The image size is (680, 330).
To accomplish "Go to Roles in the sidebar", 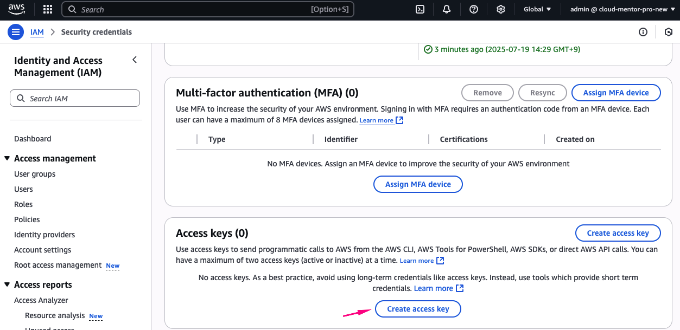I will click(23, 204).
